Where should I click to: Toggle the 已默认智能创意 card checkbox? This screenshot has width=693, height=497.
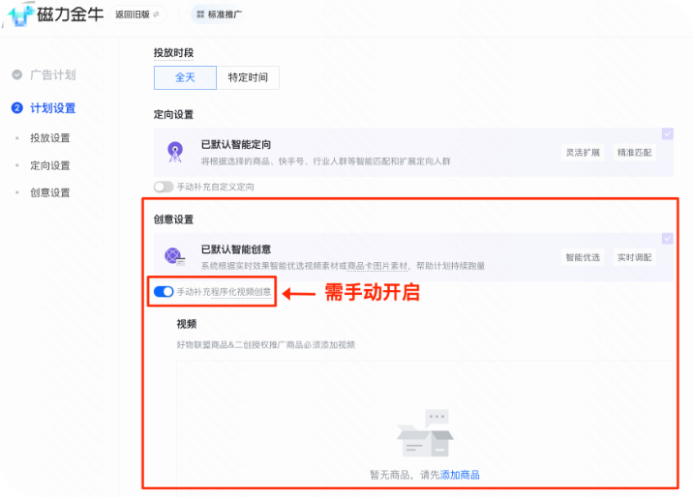click(668, 239)
